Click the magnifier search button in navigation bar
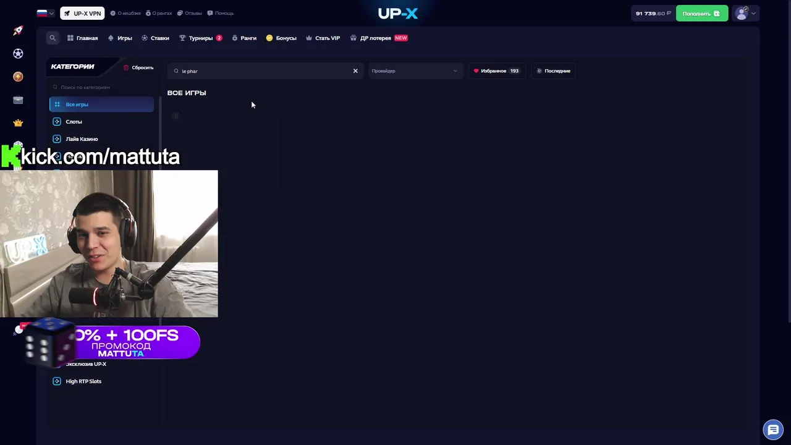This screenshot has height=445, width=791. (x=53, y=38)
